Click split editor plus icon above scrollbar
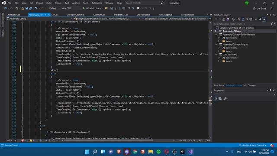Viewport: 277px width, 156px height. point(210,19)
